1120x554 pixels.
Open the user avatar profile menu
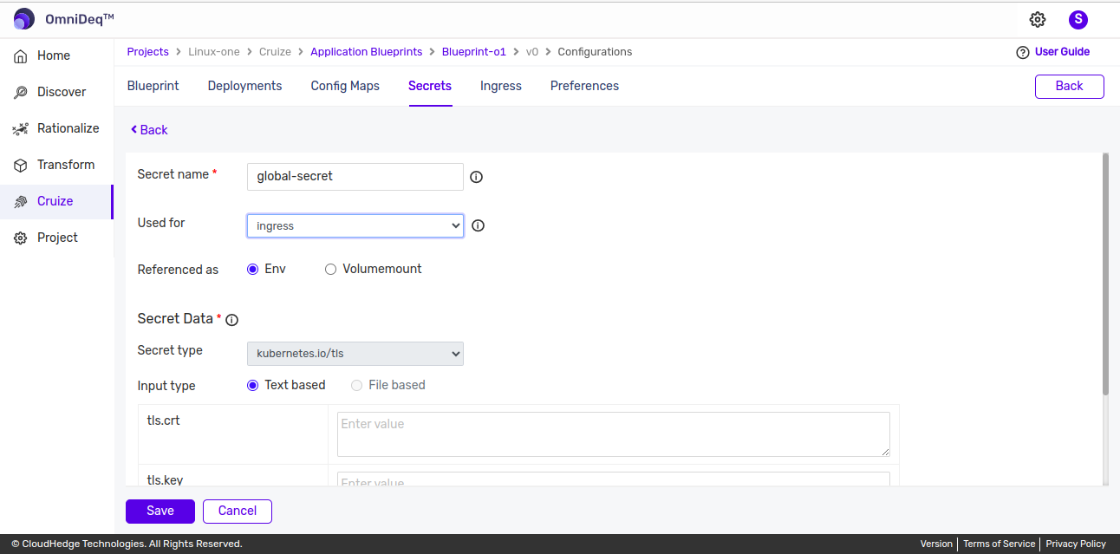pyautogui.click(x=1078, y=20)
